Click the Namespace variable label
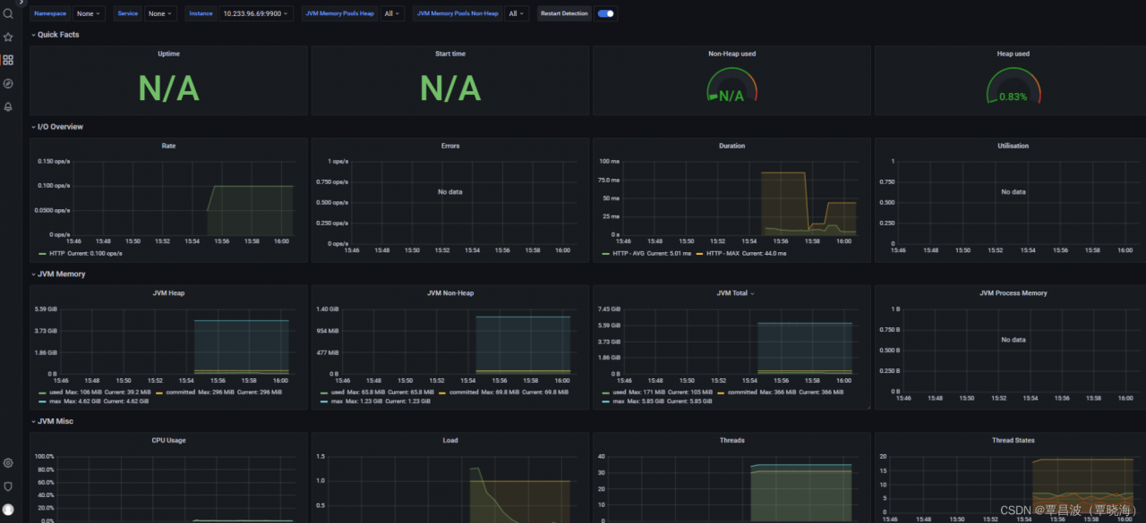The image size is (1146, 523). [51, 13]
